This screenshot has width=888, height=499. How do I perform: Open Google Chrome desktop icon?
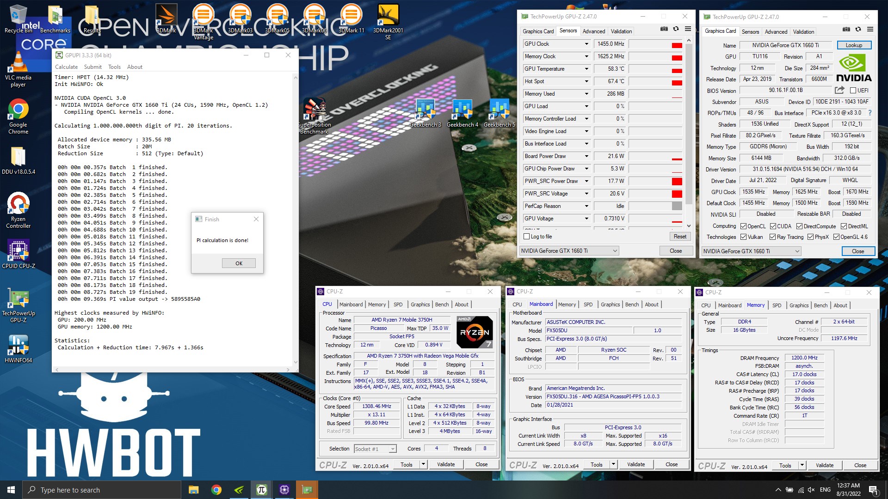(x=18, y=116)
